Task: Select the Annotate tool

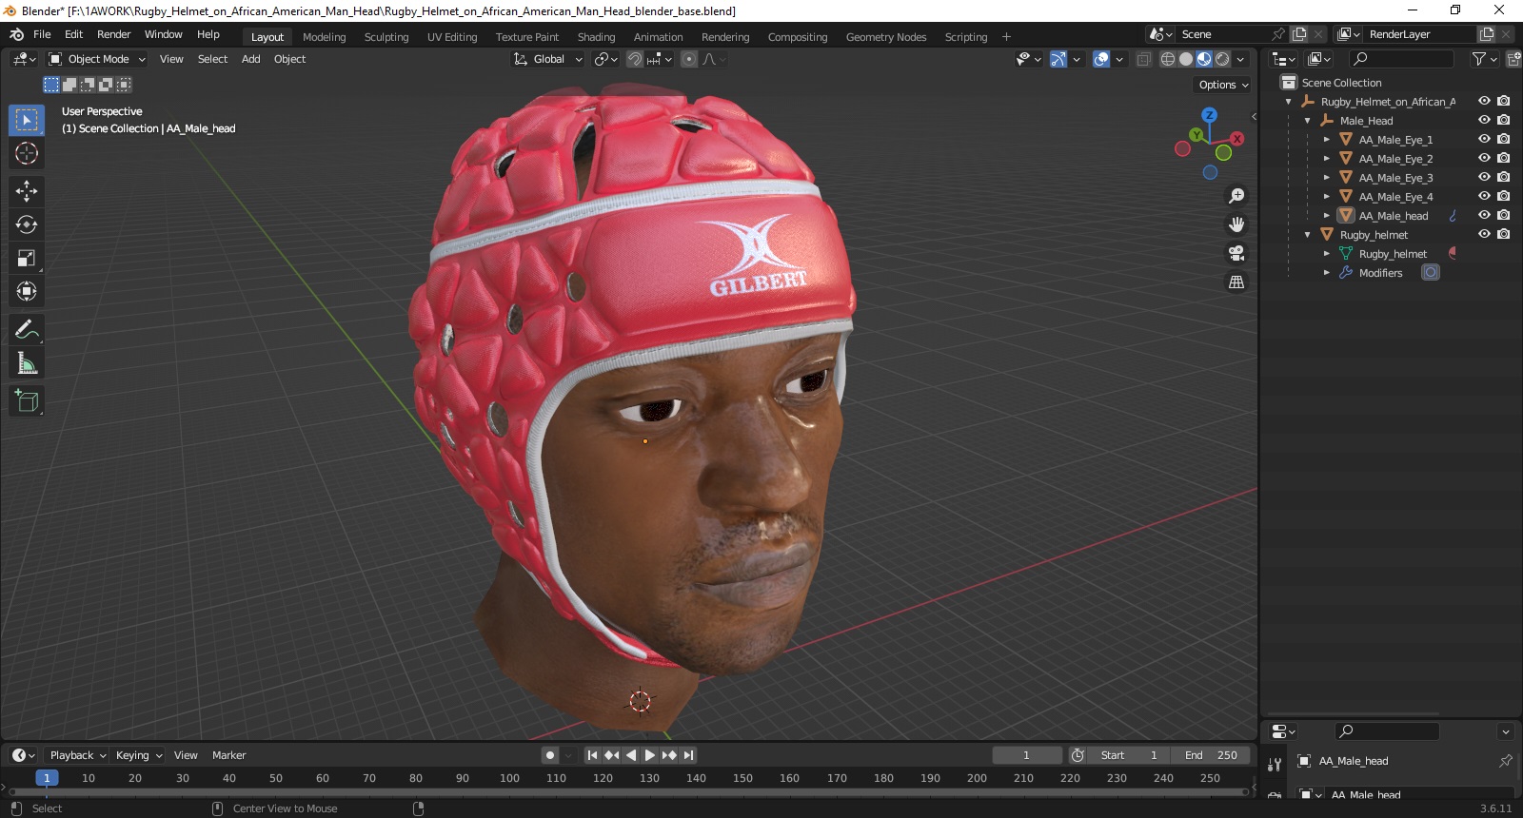Action: [27, 329]
